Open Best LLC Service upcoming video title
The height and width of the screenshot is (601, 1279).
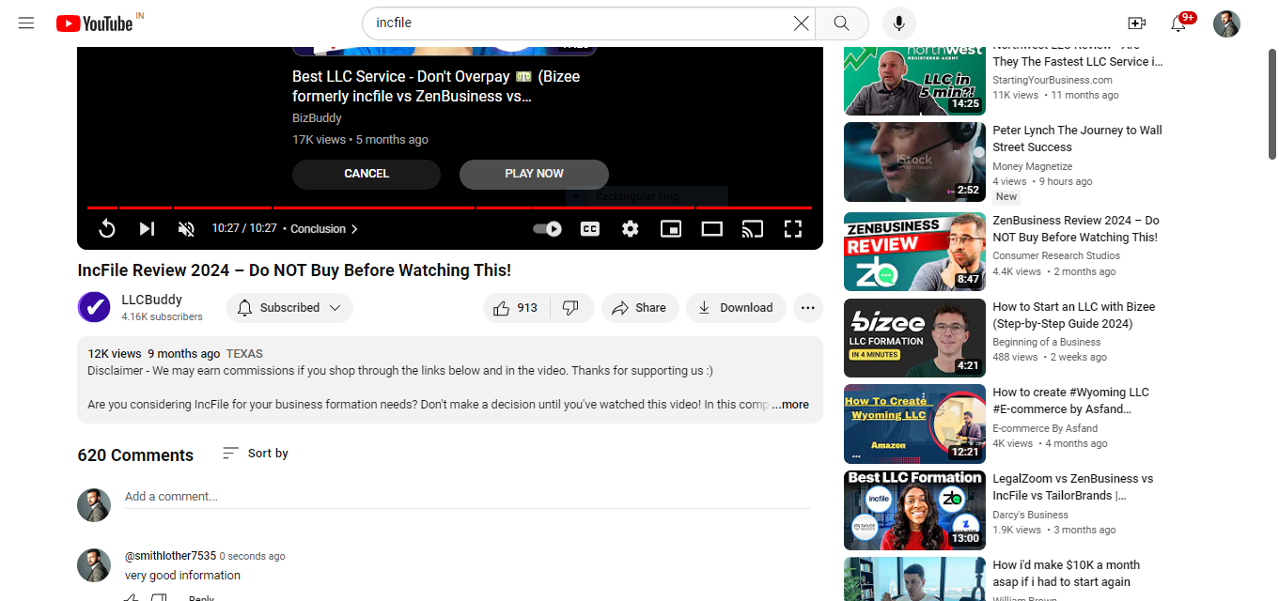pos(436,86)
